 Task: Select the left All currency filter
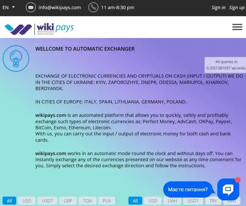pyautogui.click(x=9, y=201)
